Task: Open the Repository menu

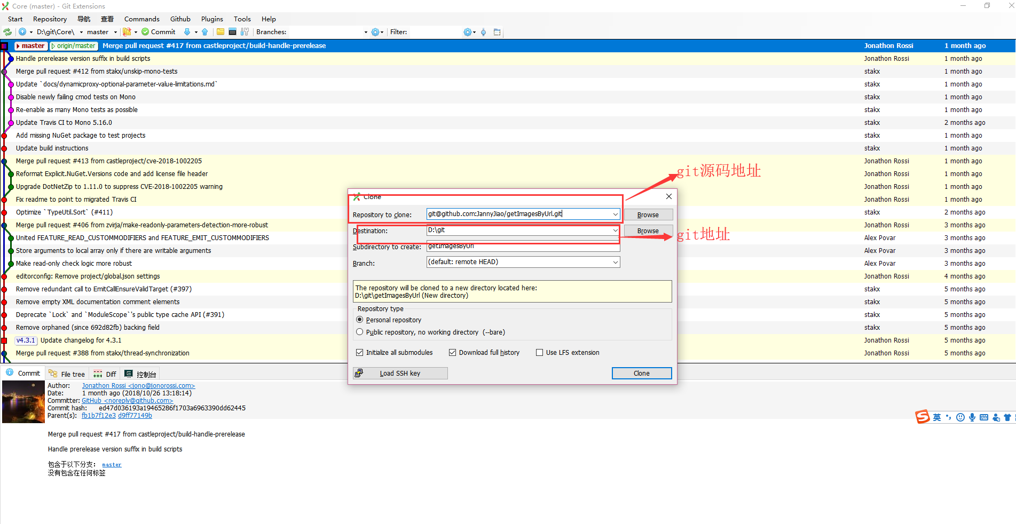Action: (x=50, y=19)
